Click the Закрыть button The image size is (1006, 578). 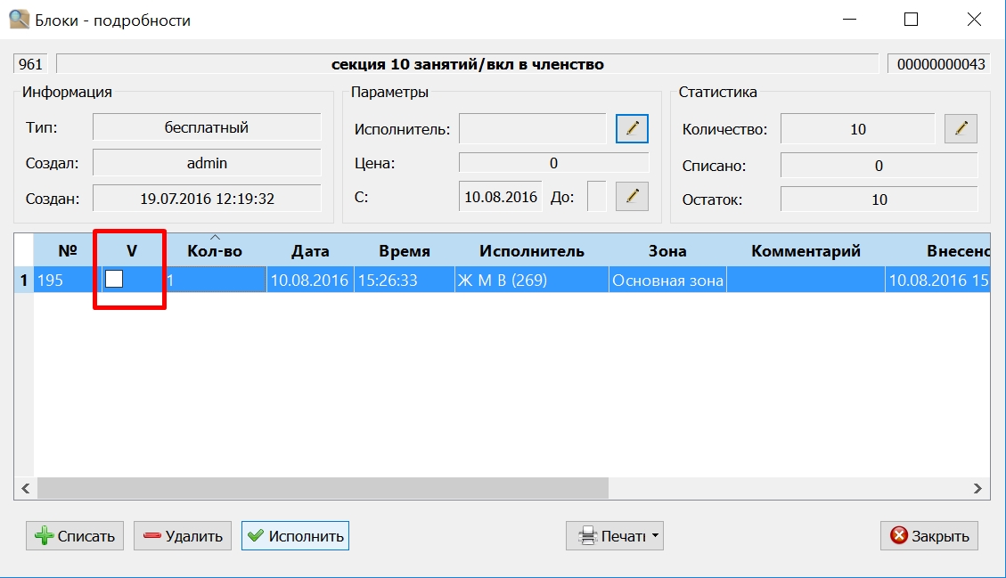tap(929, 535)
